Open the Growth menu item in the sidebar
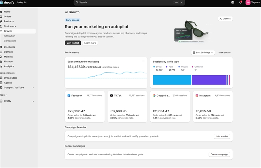Viewport: 261px width, 168px height. coord(18,31)
